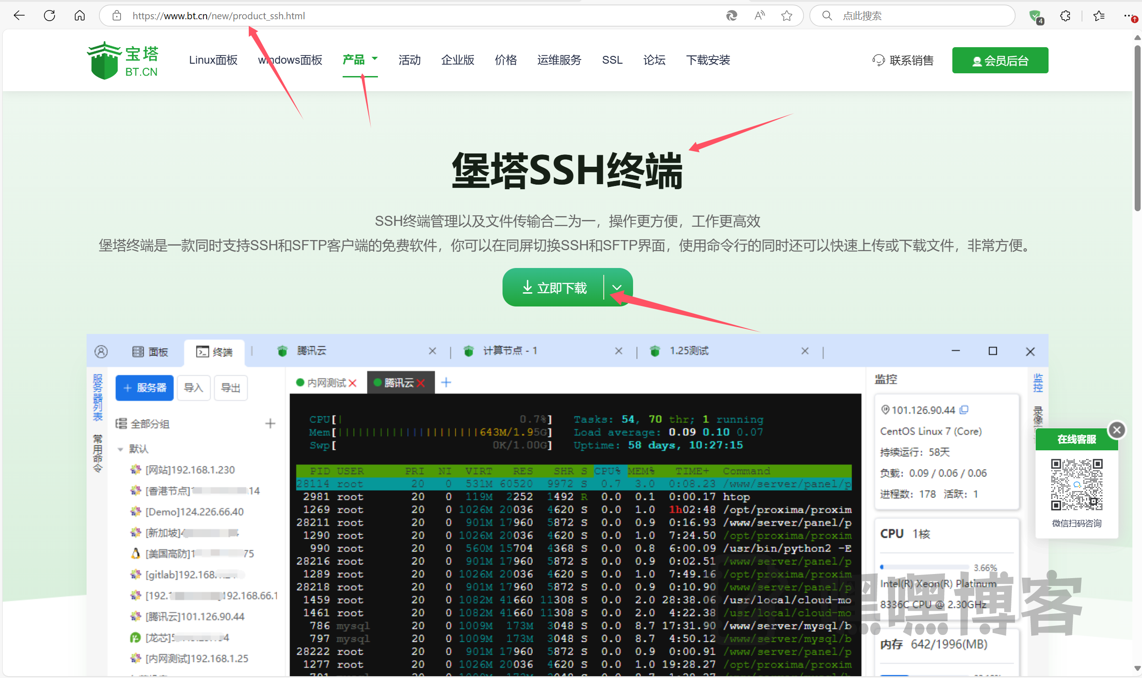Select server [Demo]124.226.66.40
Image resolution: width=1142 pixels, height=678 pixels.
coord(194,511)
